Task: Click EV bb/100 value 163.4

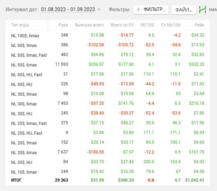Action: [x=175, y=162]
